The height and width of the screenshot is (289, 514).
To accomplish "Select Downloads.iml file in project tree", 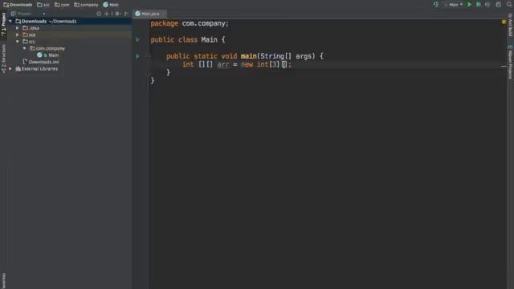I will pyautogui.click(x=41, y=62).
